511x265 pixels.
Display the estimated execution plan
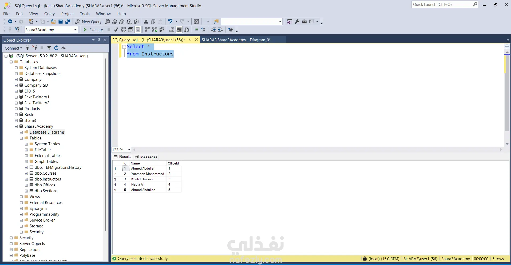click(x=123, y=30)
